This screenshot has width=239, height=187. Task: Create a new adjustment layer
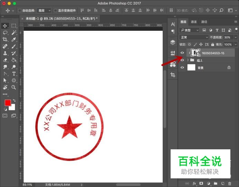coord(208,184)
